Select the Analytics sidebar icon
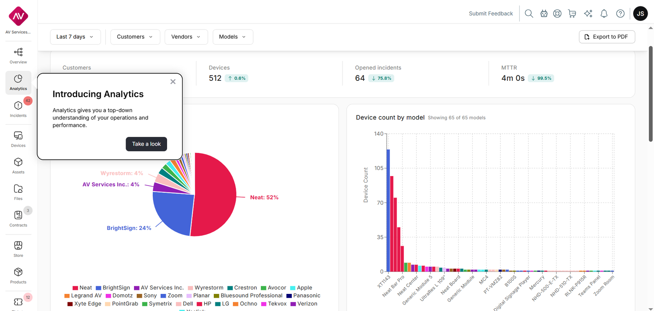This screenshot has height=311, width=654. (18, 79)
